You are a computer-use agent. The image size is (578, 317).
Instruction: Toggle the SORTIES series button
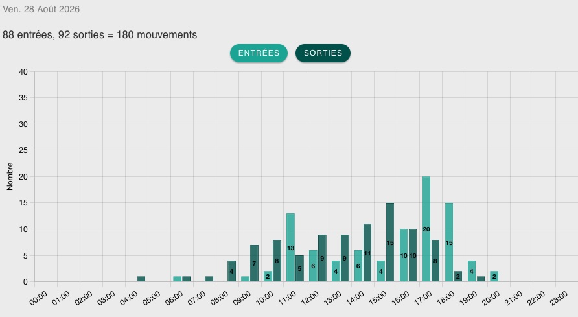(323, 53)
